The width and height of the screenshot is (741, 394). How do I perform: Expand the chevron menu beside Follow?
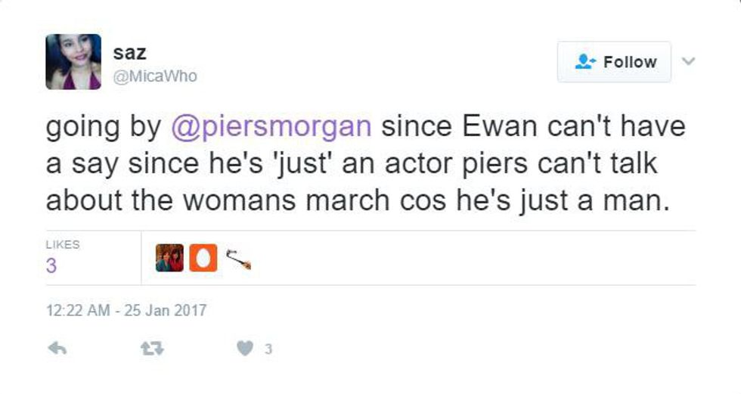coord(687,60)
